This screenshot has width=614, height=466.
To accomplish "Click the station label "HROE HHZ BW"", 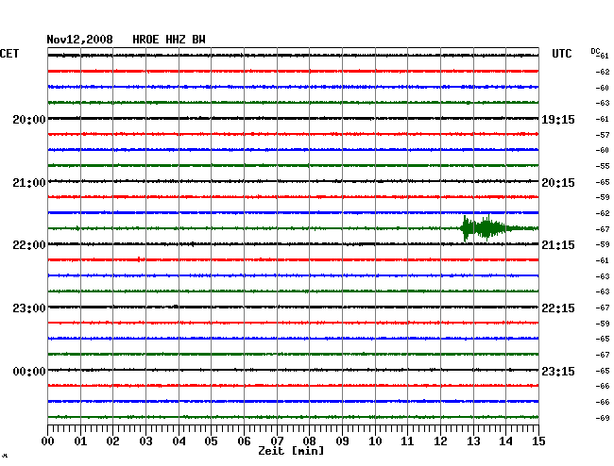I will pos(169,40).
